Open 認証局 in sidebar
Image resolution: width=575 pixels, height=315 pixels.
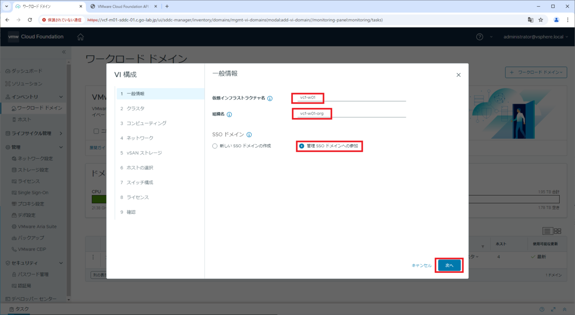point(22,286)
